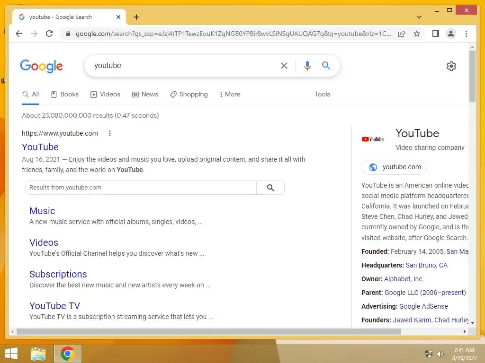Image resolution: width=485 pixels, height=363 pixels.
Task: Click the youtube.com button in knowledge panel
Action: click(395, 167)
